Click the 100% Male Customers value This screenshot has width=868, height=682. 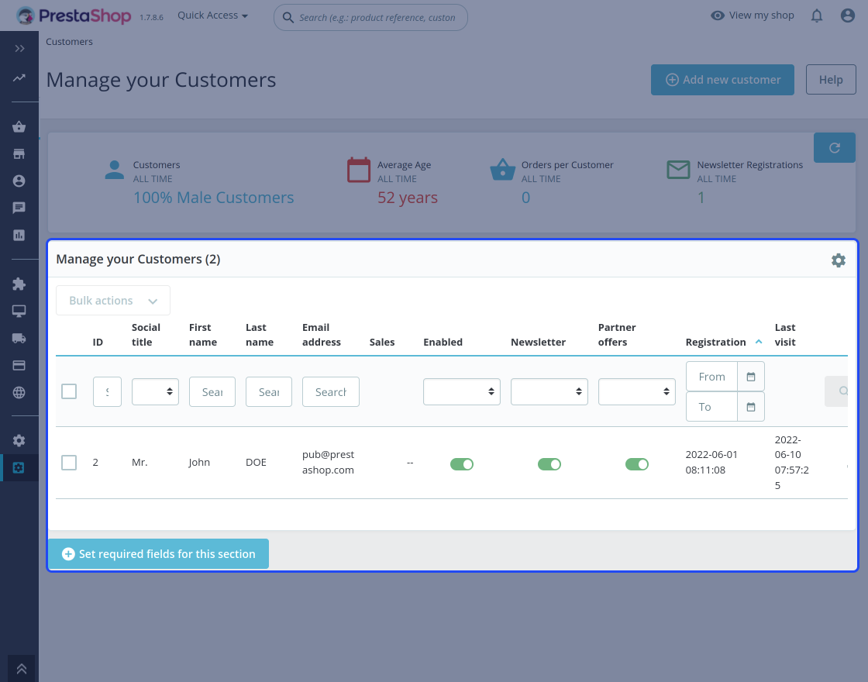[x=214, y=198]
